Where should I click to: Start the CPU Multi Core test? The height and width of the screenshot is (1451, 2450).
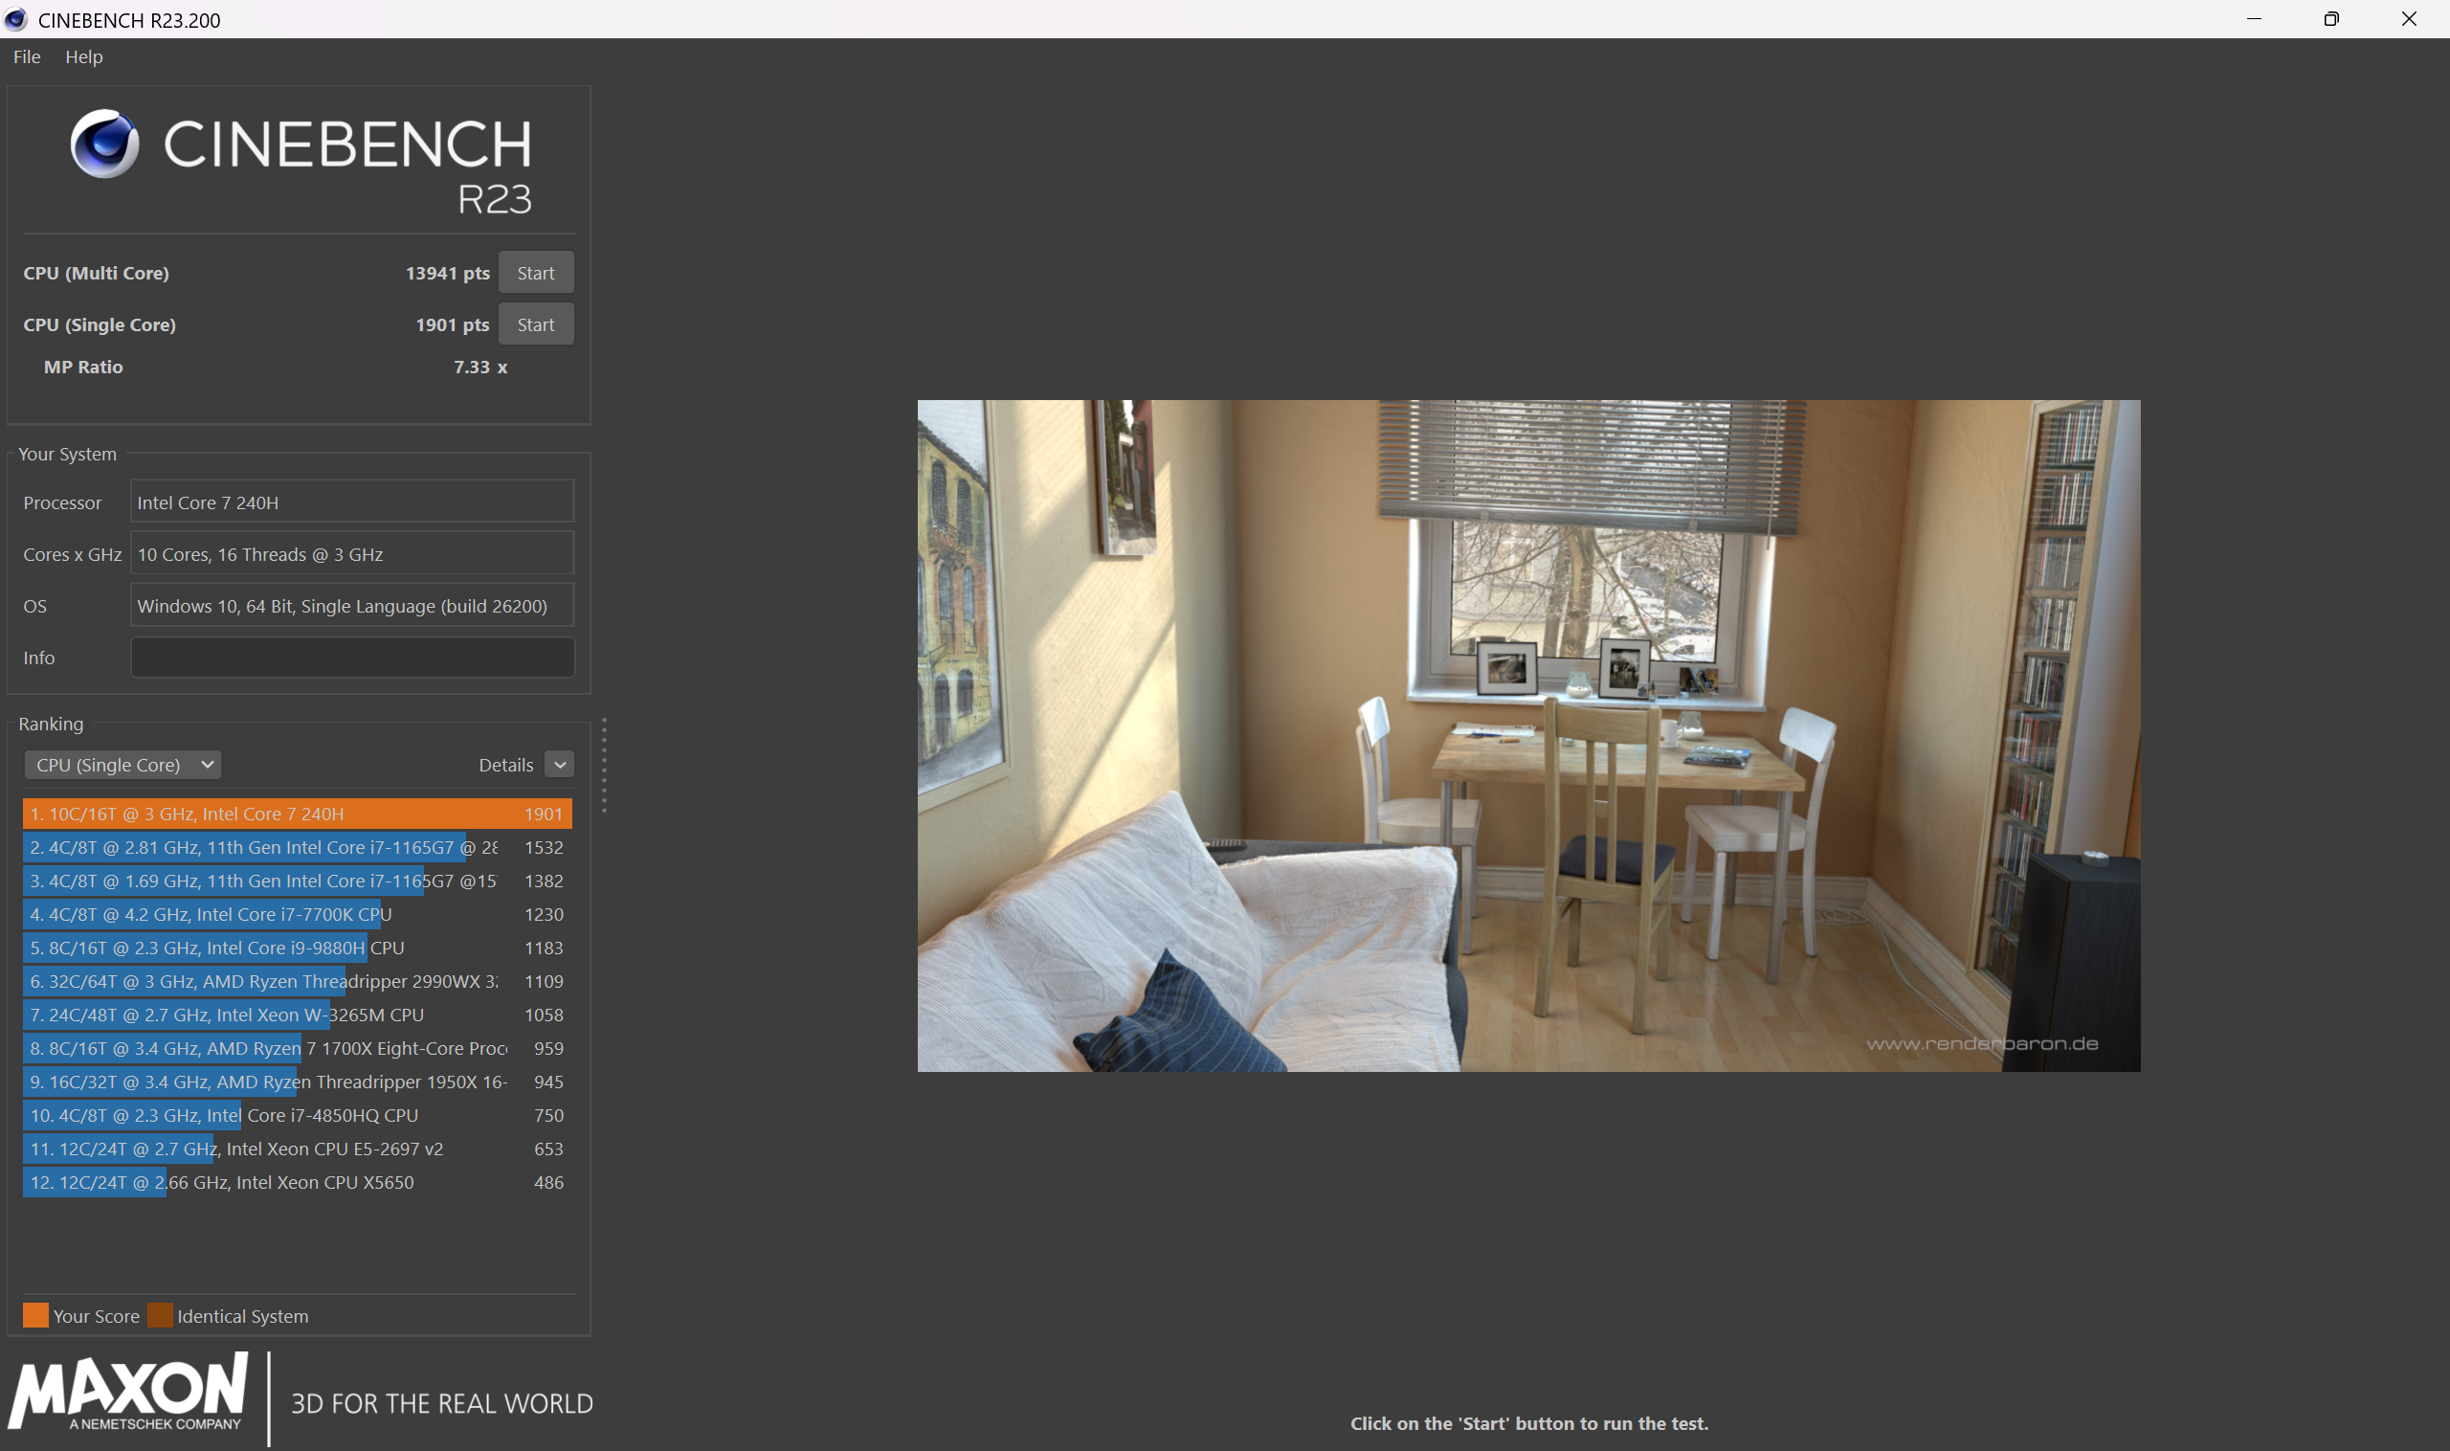pos(536,273)
